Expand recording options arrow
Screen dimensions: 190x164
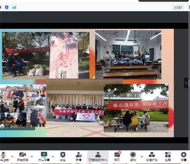click(142, 156)
